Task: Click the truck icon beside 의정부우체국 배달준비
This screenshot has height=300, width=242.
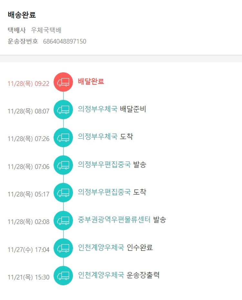Action: pos(63,110)
